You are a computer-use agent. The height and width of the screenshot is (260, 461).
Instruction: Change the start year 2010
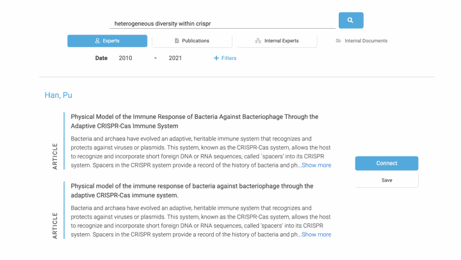[125, 58]
